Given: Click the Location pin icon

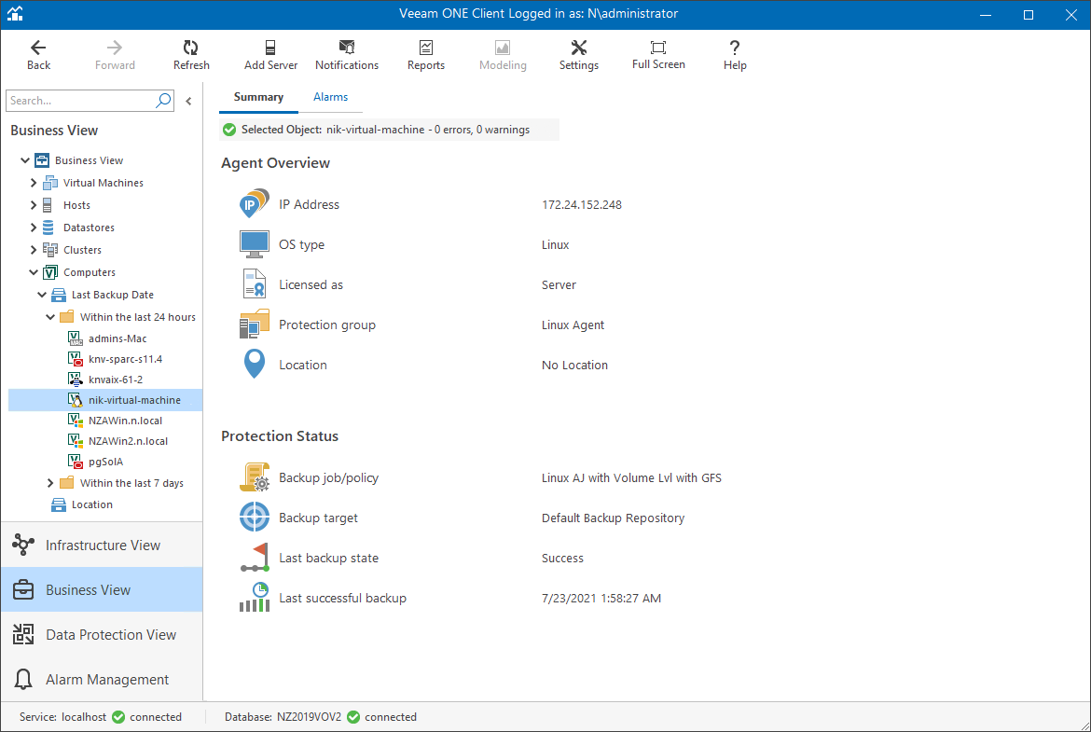Looking at the screenshot, I should click(x=254, y=364).
